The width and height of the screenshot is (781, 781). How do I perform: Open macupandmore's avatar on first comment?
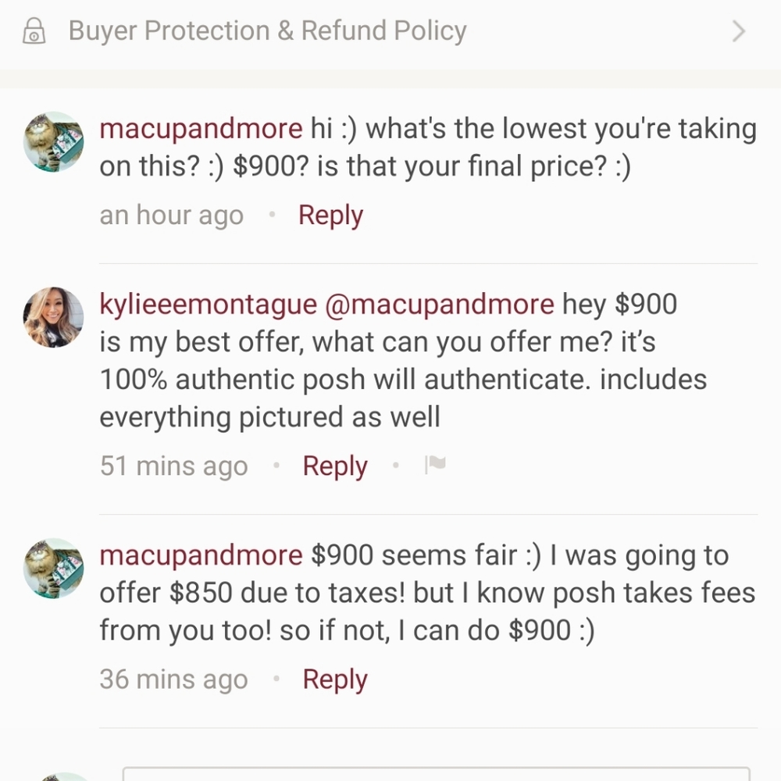53,142
